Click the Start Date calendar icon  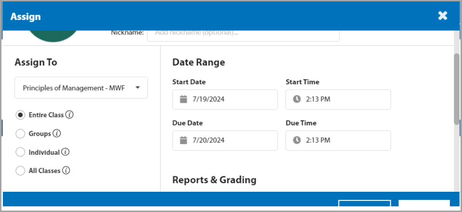(183, 99)
